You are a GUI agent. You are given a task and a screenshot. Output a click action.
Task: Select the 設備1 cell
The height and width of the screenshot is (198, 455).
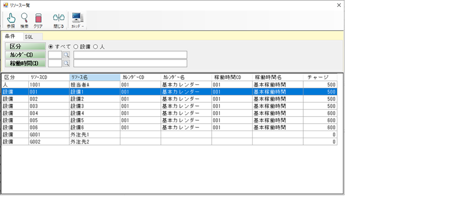coord(95,92)
